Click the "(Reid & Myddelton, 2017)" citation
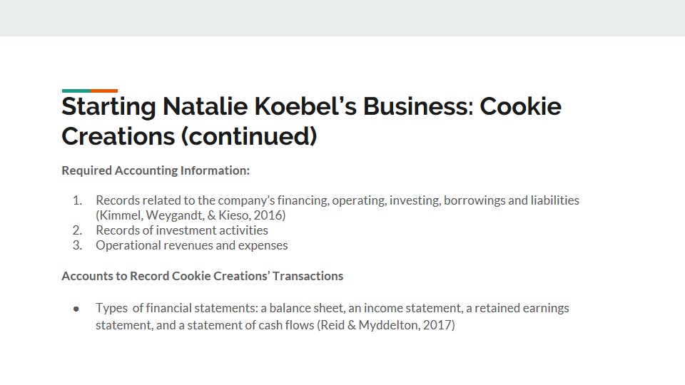This screenshot has width=685, height=385. (x=386, y=325)
